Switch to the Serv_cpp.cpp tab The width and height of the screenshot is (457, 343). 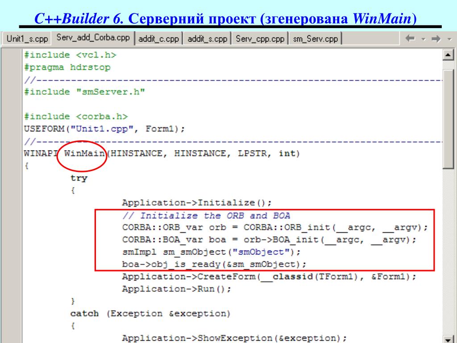(x=260, y=38)
